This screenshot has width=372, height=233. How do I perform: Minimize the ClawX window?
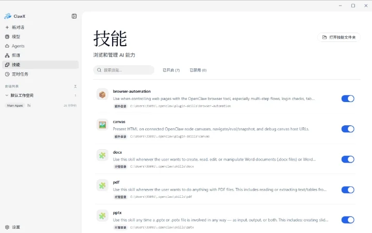pos(340,6)
